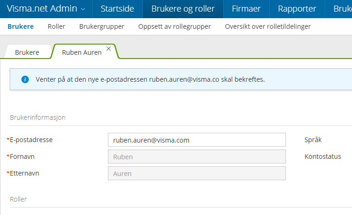352x215 pixels.
Task: Open the Rapporter menu item
Action: pyautogui.click(x=297, y=9)
